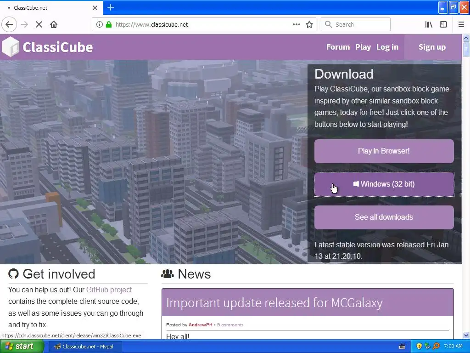The height and width of the screenshot is (353, 470).
Task: Open the 9 comments link
Action: [230, 325]
